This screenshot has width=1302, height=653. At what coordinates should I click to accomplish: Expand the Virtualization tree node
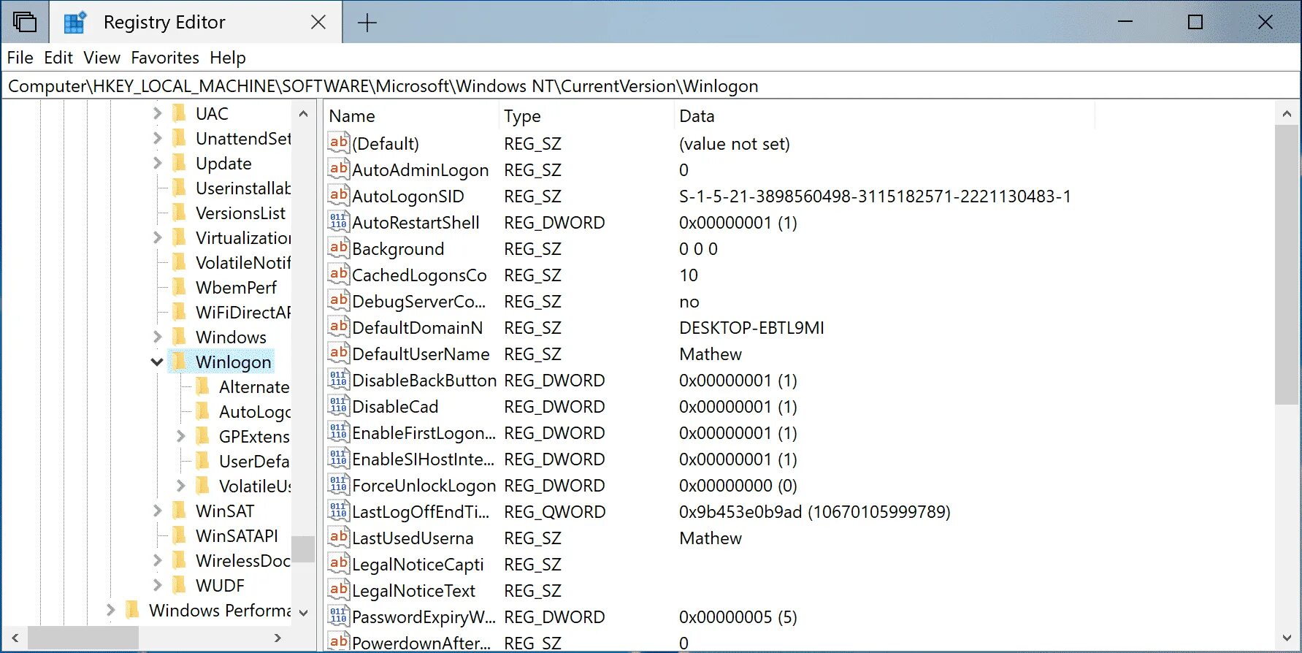point(157,237)
